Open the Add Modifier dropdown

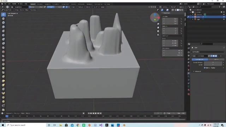[208, 52]
